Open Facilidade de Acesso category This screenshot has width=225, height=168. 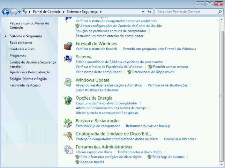(x=25, y=85)
